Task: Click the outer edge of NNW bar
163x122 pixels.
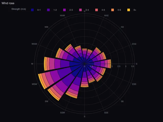Action: 77,46
